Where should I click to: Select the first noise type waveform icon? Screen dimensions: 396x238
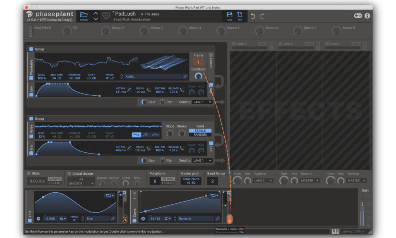tap(137, 135)
